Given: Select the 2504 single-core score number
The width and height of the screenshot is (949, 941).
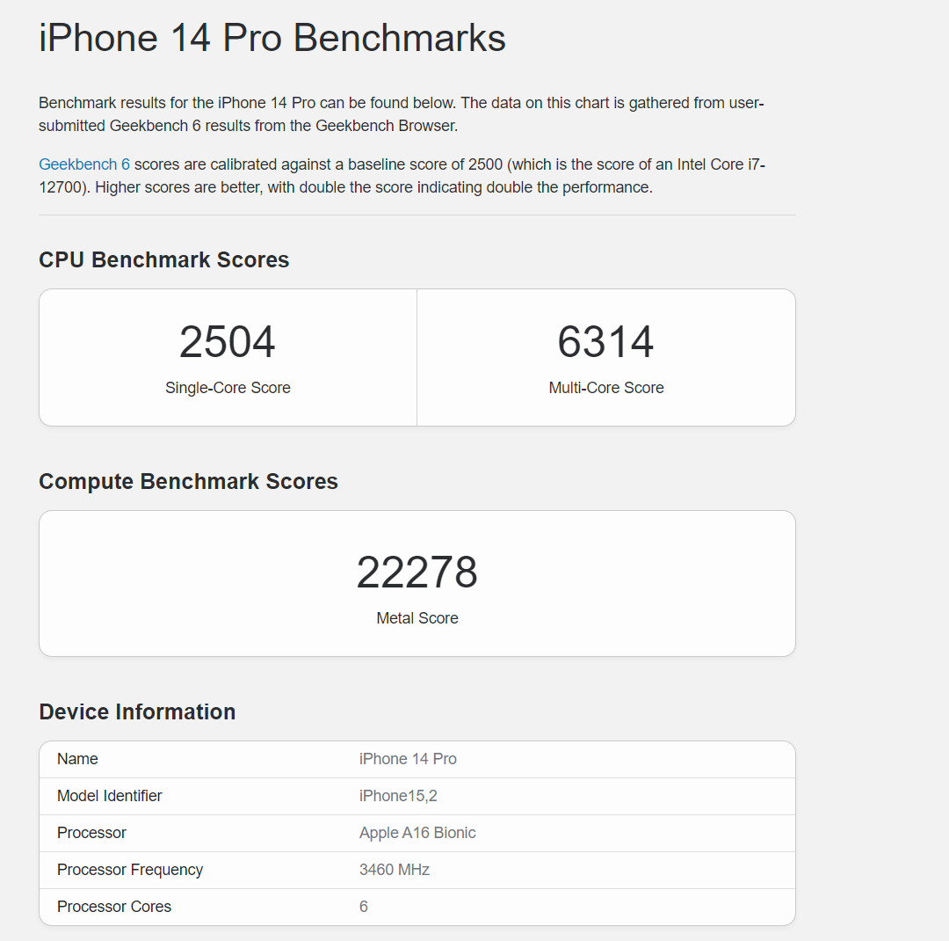Looking at the screenshot, I should (x=228, y=342).
